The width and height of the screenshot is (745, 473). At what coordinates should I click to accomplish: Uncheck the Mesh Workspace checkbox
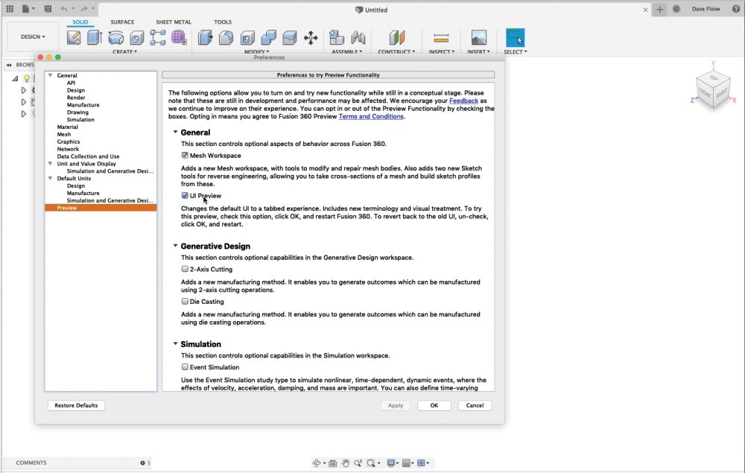point(185,155)
